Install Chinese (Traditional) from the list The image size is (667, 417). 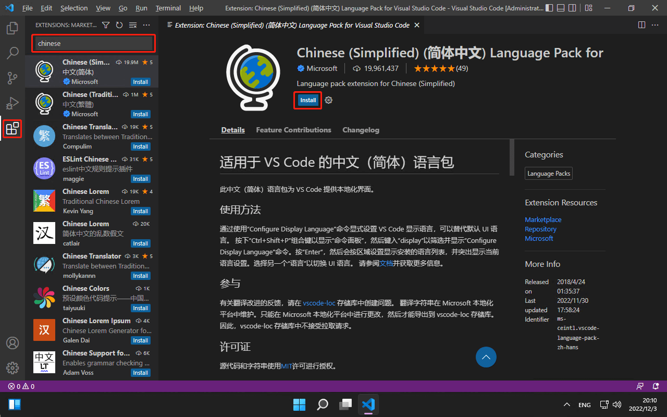click(x=140, y=114)
